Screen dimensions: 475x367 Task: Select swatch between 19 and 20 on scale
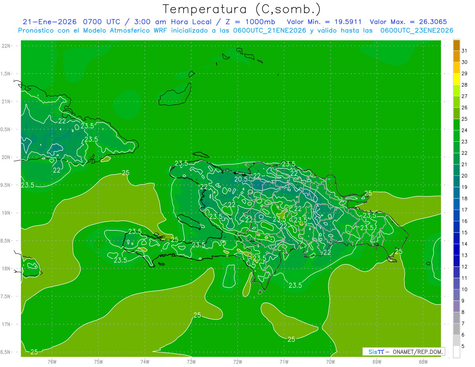coord(456,181)
